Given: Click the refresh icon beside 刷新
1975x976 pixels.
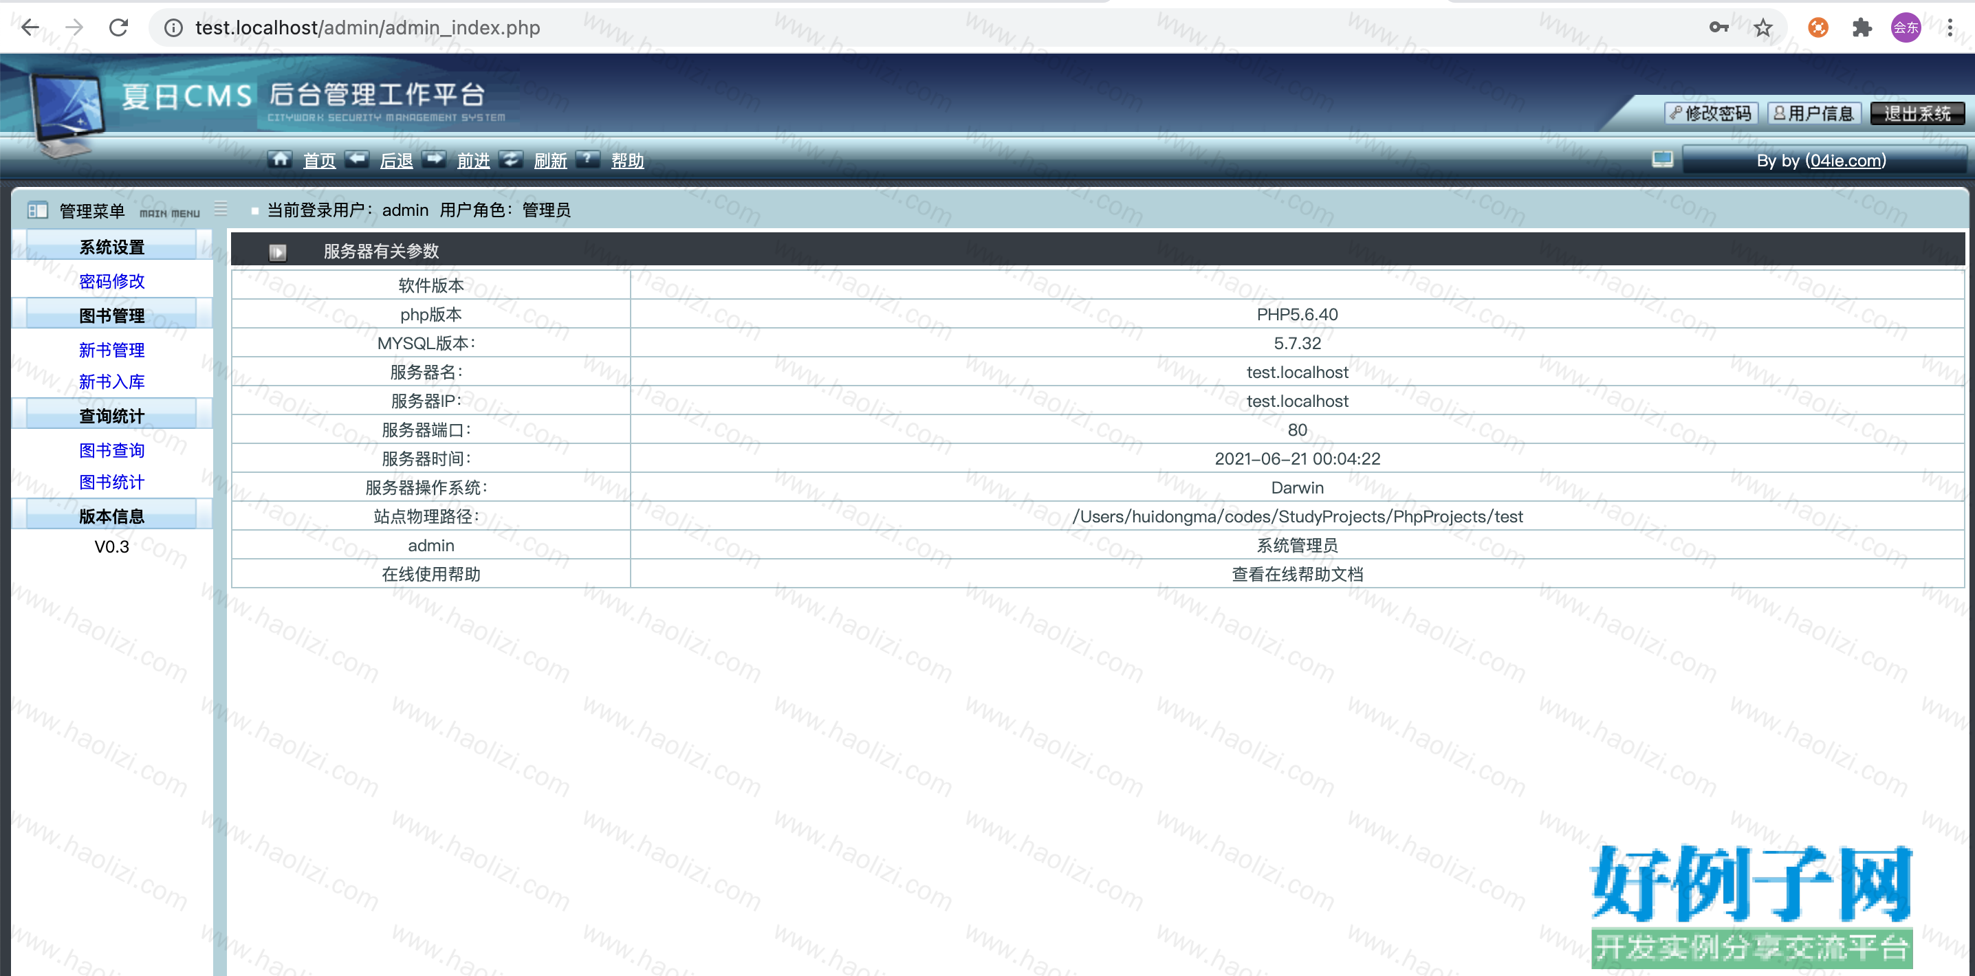Looking at the screenshot, I should [x=511, y=159].
